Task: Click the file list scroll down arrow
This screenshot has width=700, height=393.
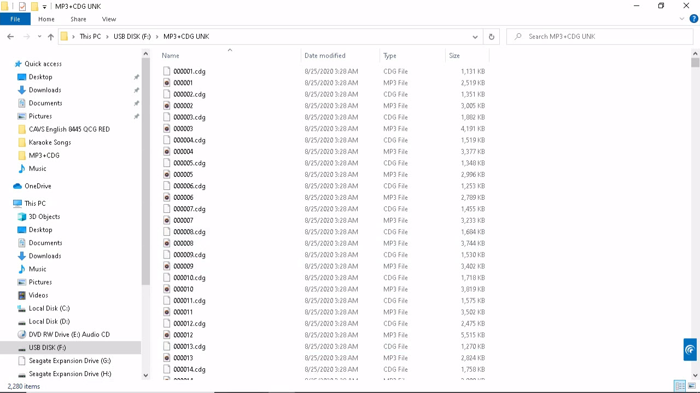Action: [695, 375]
